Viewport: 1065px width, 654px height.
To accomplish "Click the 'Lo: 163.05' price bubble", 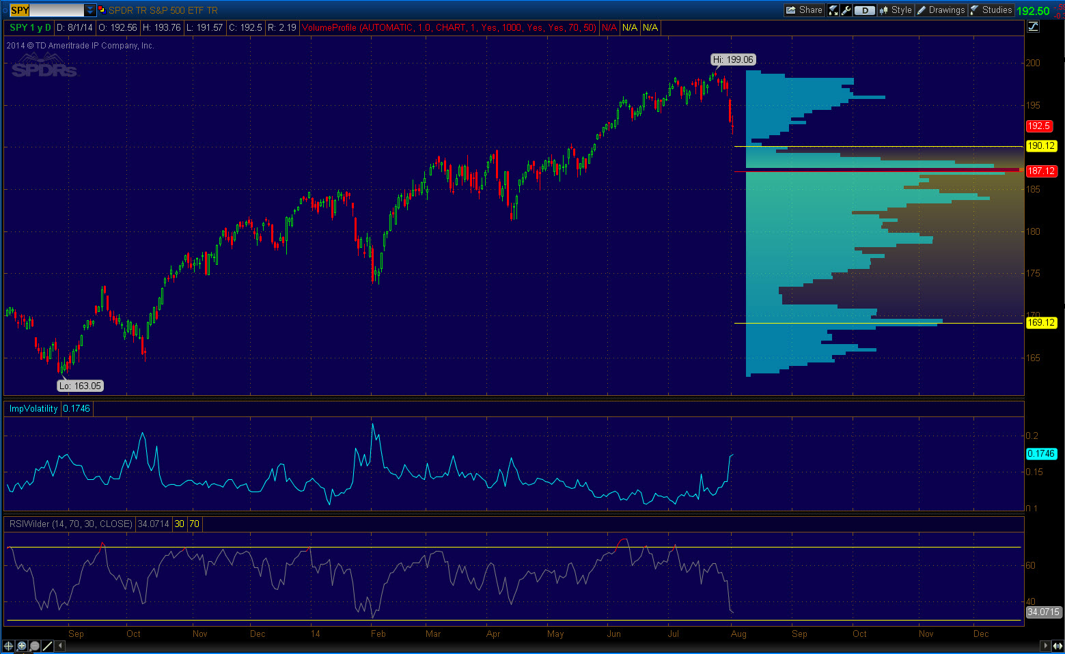I will point(80,386).
